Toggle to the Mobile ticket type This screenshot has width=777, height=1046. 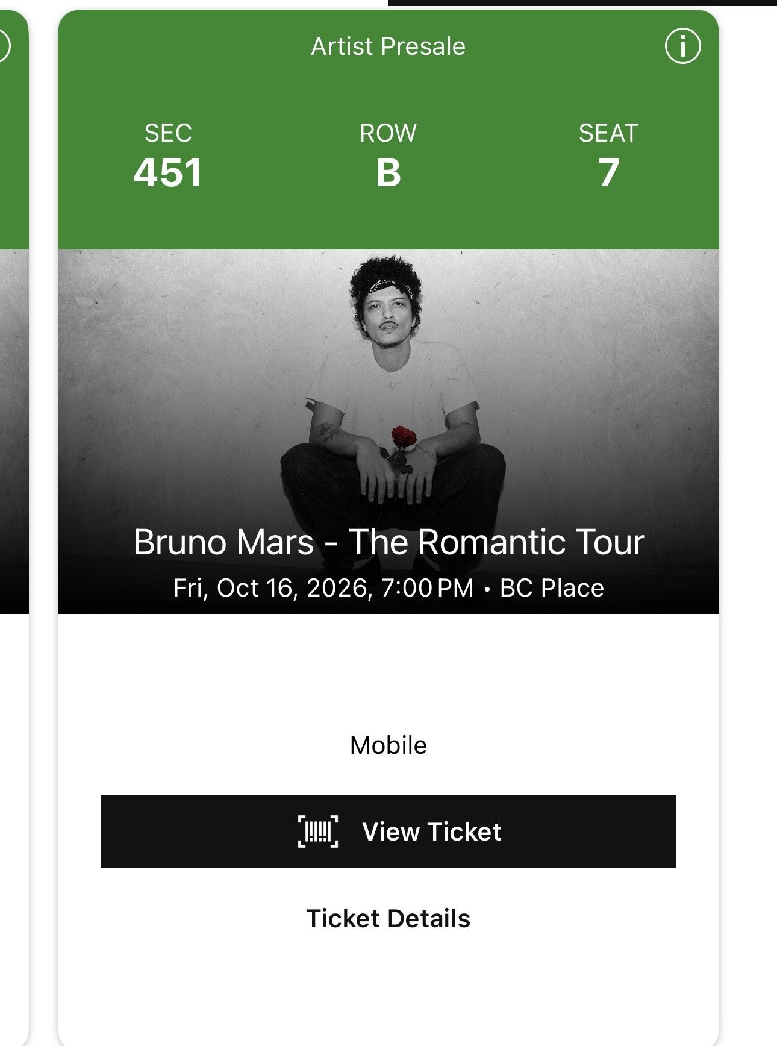388,744
